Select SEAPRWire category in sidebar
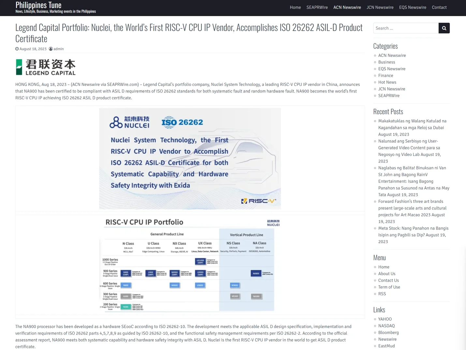Viewport: 466px width, 350px height. (389, 95)
